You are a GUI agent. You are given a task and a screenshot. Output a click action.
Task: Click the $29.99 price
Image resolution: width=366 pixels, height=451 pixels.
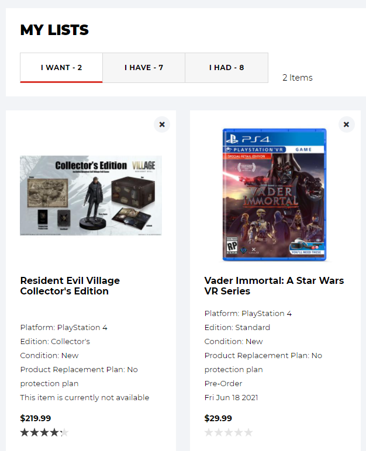218,418
